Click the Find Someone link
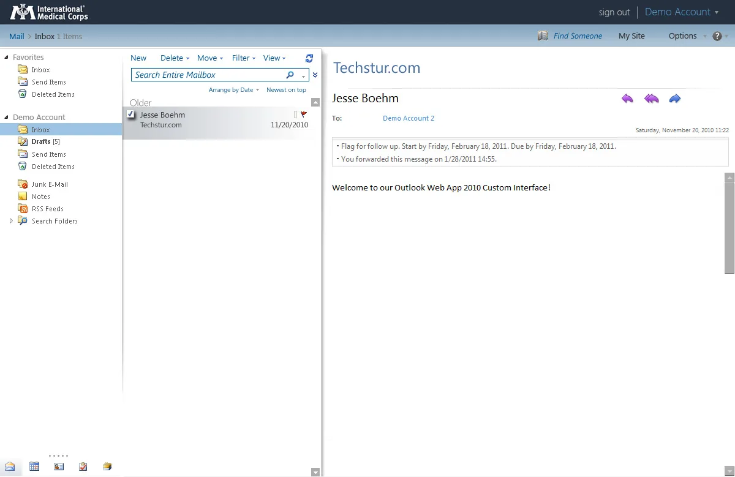Screen dimensions: 735x477 tap(578, 36)
